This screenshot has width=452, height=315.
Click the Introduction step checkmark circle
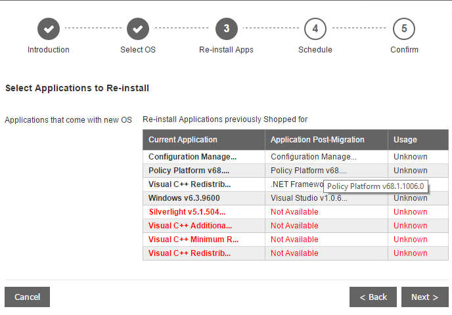point(49,29)
